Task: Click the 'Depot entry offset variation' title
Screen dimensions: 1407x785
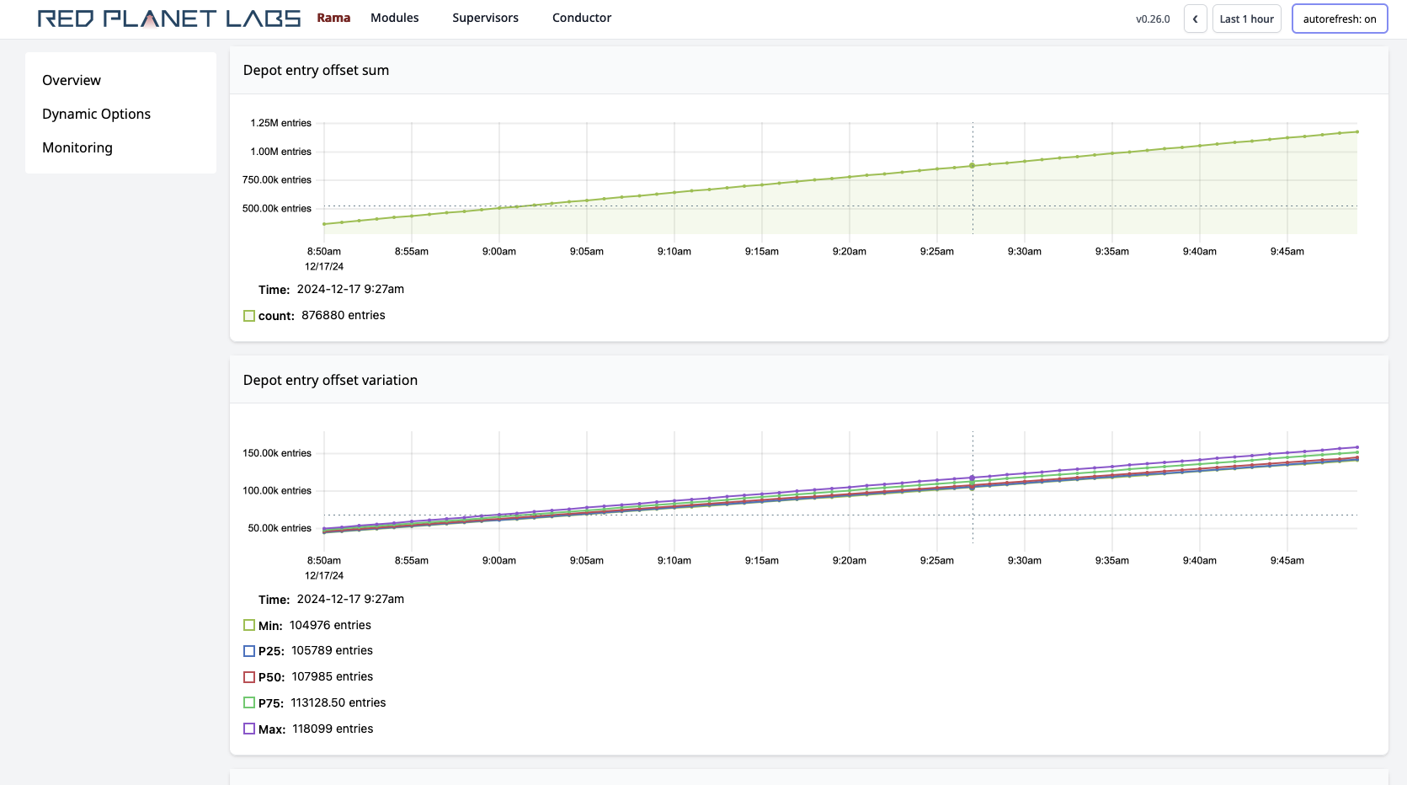Action: tap(330, 380)
